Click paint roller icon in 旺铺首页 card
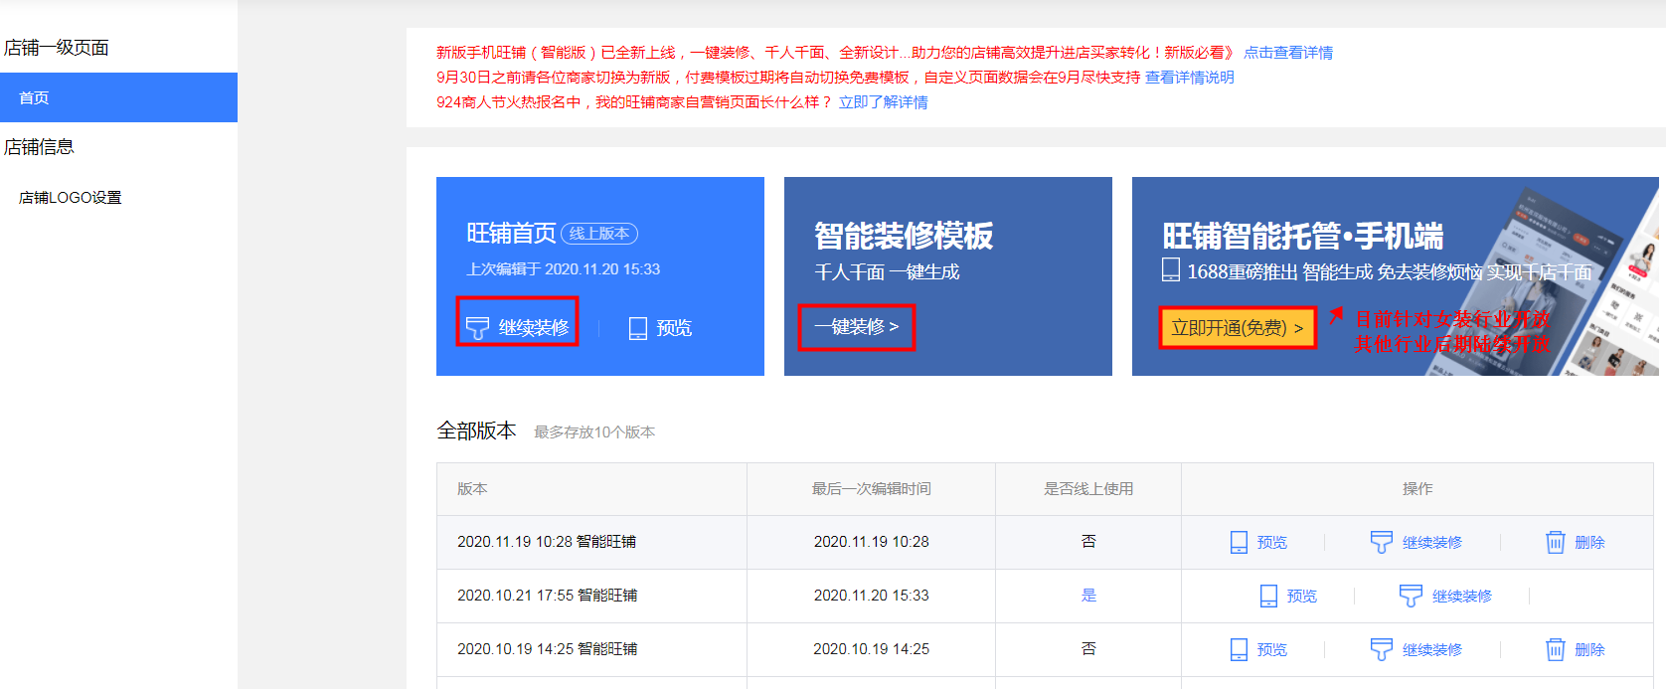The height and width of the screenshot is (689, 1666). (477, 328)
